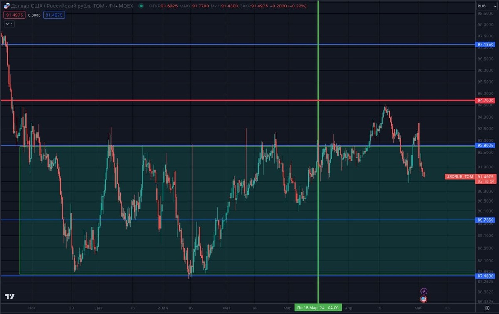Image resolution: width=499 pixels, height=314 pixels.
Task: Click the purple lightning event icon
Action: [424, 291]
